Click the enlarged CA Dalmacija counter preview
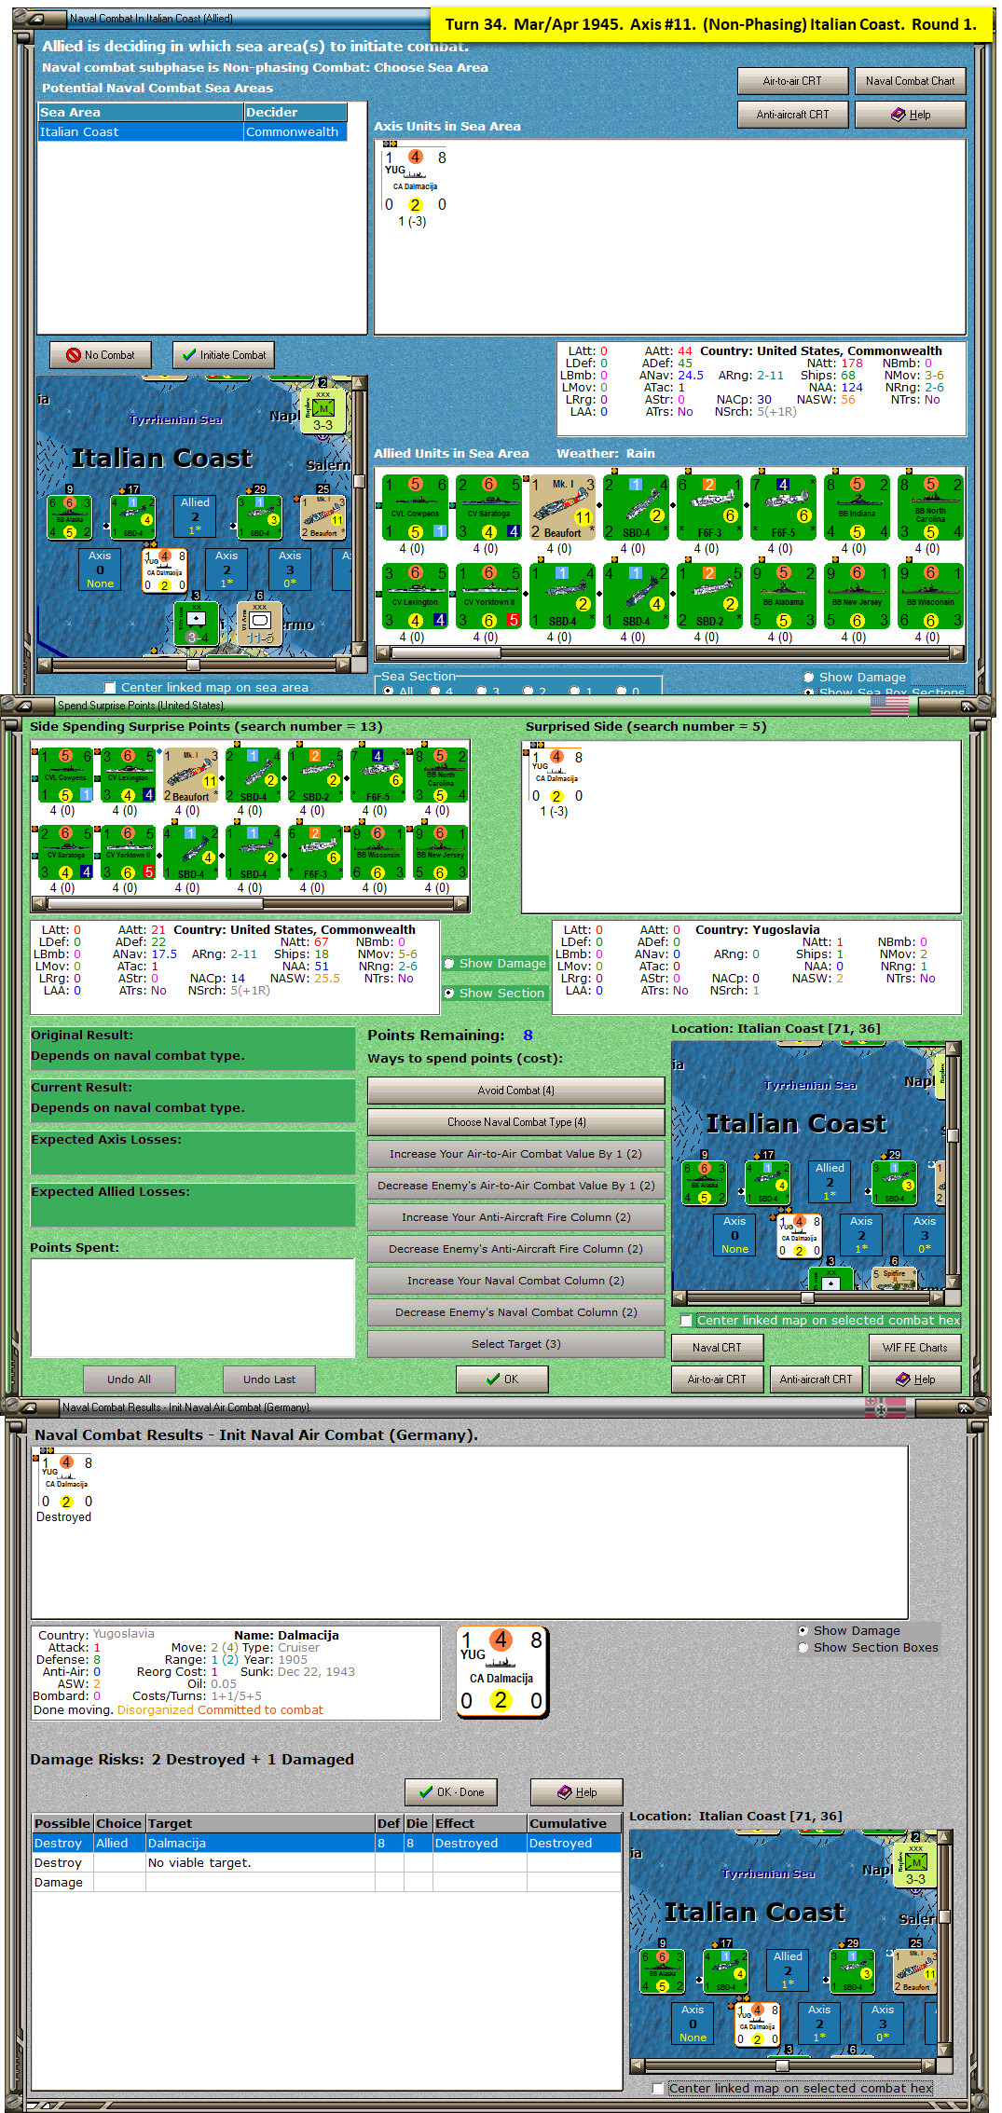 501,1672
